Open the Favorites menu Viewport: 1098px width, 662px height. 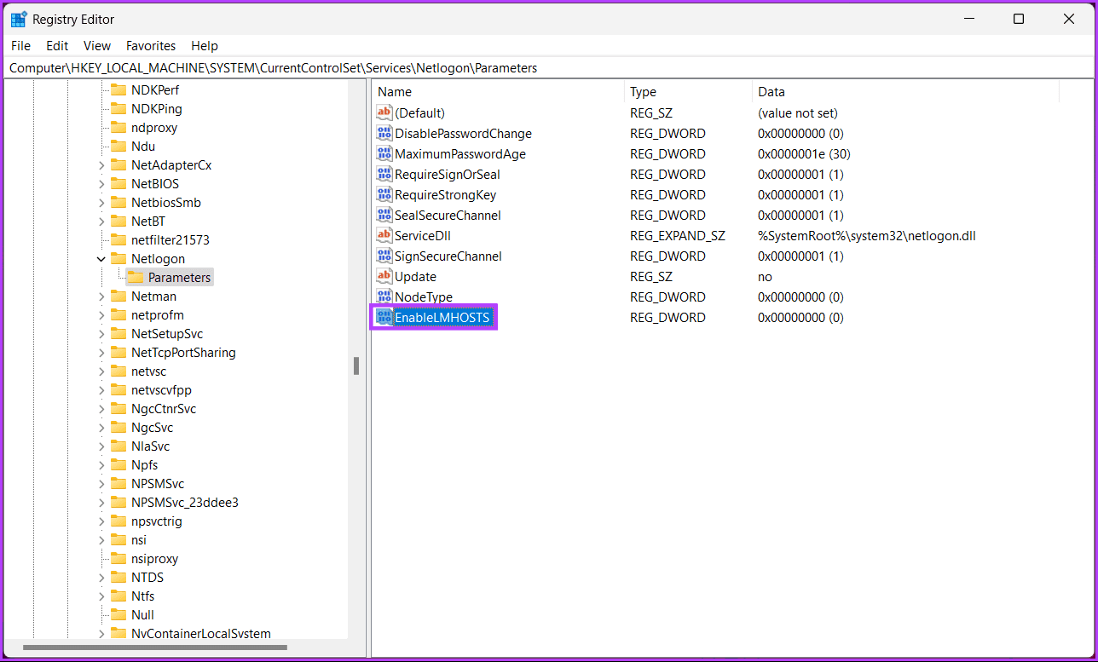coord(151,46)
